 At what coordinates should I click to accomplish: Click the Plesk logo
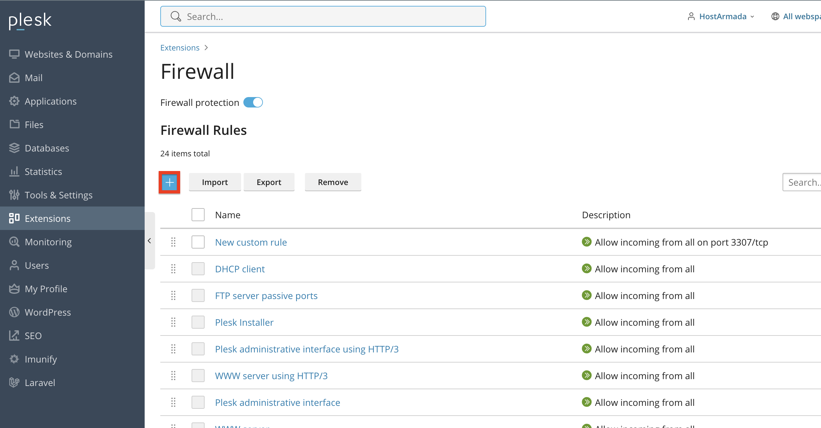click(x=30, y=21)
